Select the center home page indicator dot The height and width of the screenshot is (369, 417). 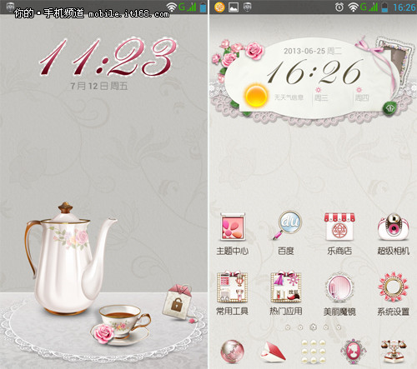click(314, 327)
